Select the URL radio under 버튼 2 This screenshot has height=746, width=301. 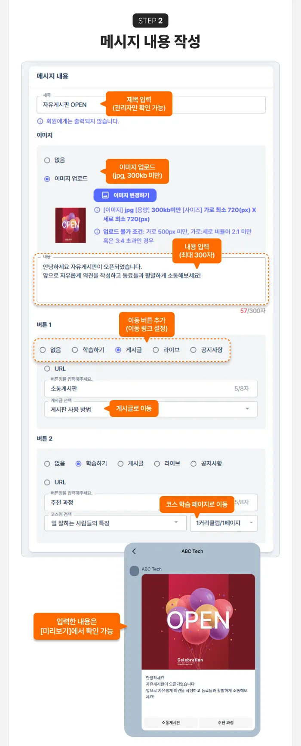coord(47,482)
